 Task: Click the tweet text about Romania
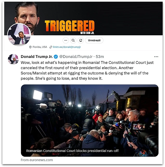coord(87,70)
